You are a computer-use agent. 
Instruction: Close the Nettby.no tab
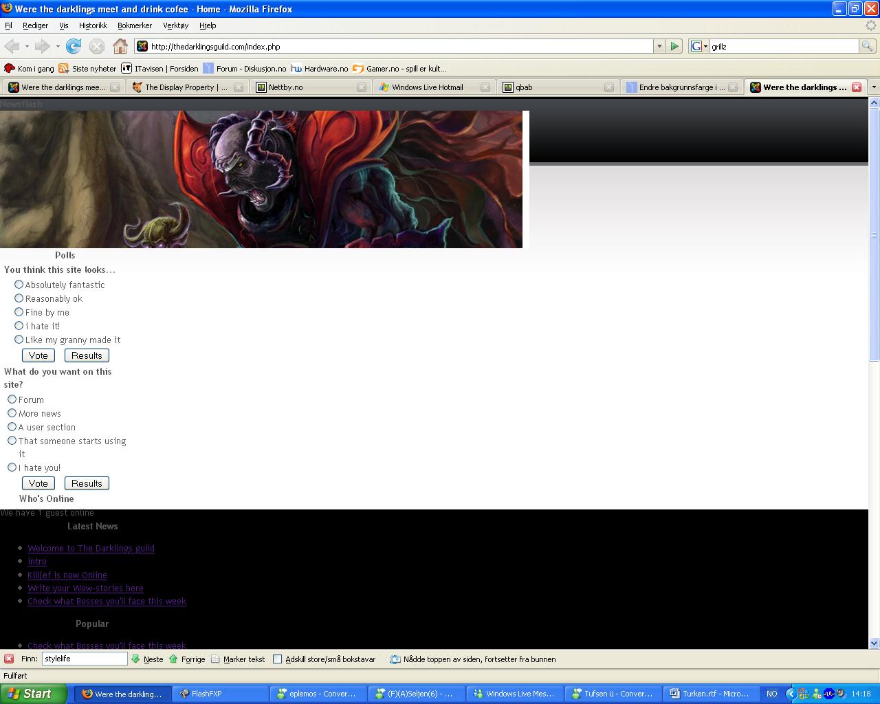[x=362, y=87]
